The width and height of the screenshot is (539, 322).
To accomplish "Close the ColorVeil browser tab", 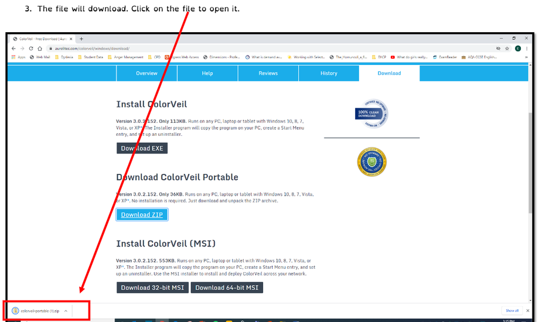I will tap(71, 39).
